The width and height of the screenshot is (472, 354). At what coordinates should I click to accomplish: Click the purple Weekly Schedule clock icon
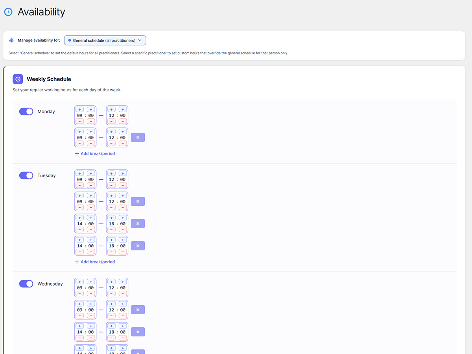click(18, 79)
